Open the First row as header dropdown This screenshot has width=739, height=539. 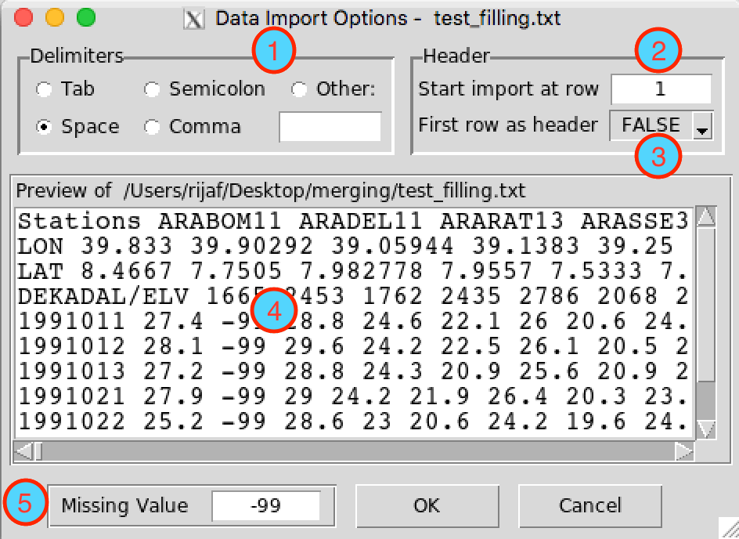pos(661,125)
